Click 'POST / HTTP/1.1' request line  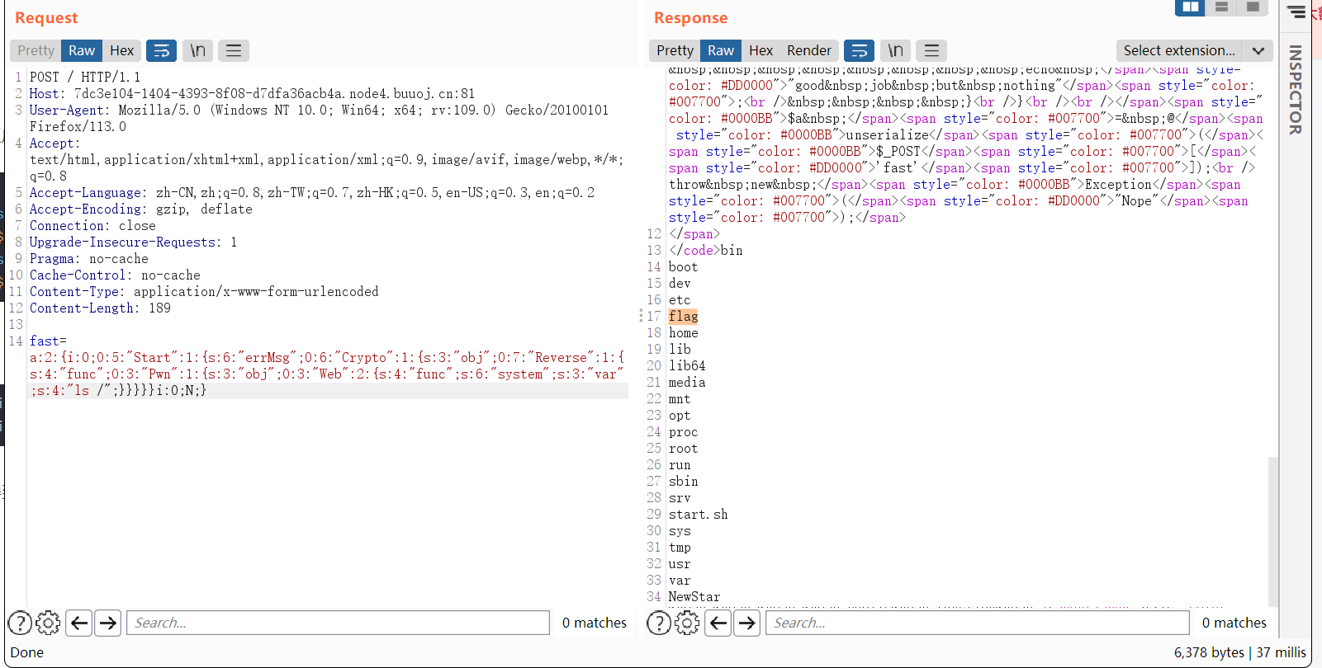coord(85,78)
